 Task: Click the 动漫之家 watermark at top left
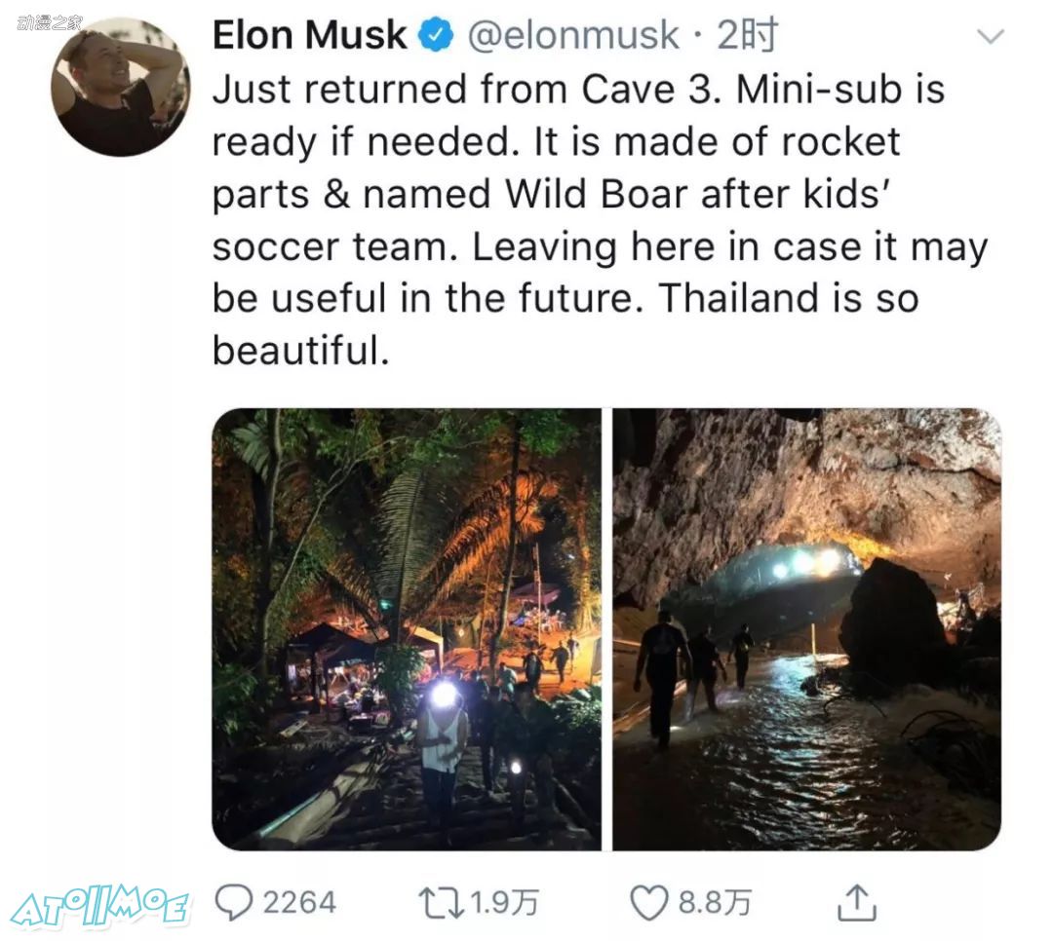[x=49, y=23]
